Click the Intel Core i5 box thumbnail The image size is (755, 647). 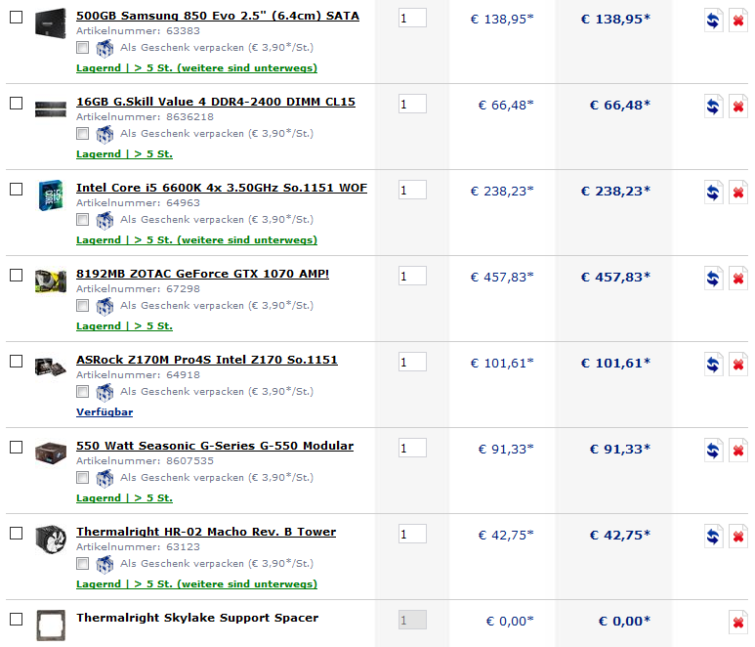coord(51,195)
